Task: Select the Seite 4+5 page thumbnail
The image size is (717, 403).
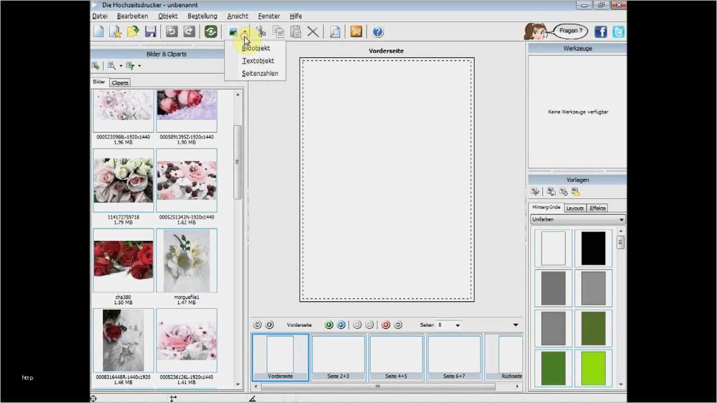Action: point(396,357)
